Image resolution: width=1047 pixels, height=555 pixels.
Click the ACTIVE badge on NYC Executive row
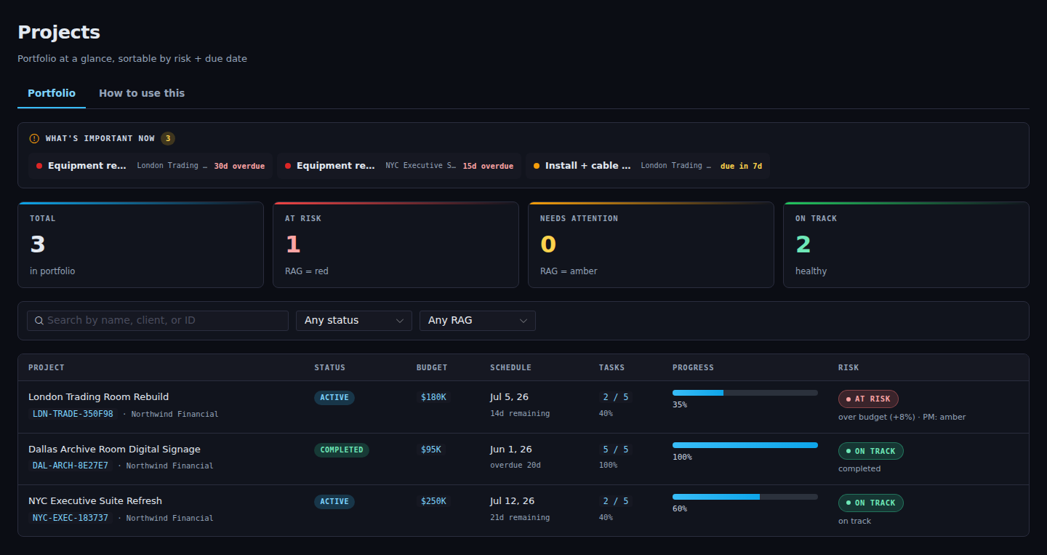coord(334,502)
